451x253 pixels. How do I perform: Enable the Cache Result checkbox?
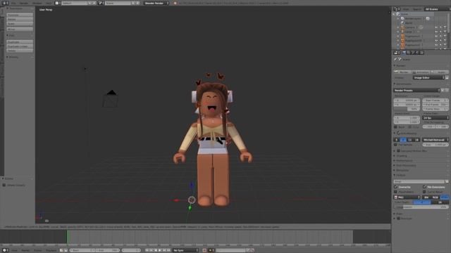pyautogui.click(x=424, y=192)
